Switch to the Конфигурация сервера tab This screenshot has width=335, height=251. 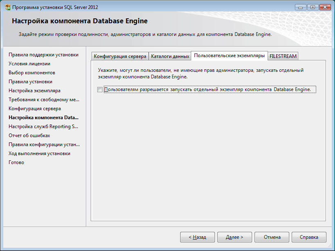click(120, 56)
